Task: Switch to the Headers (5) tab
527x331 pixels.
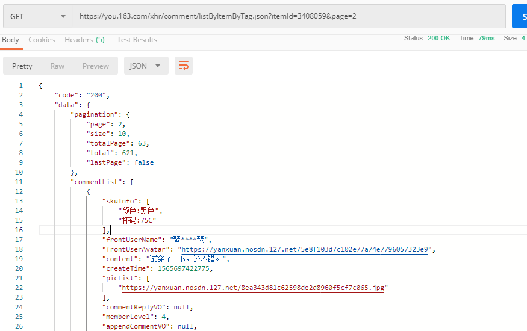Action: pyautogui.click(x=84, y=40)
